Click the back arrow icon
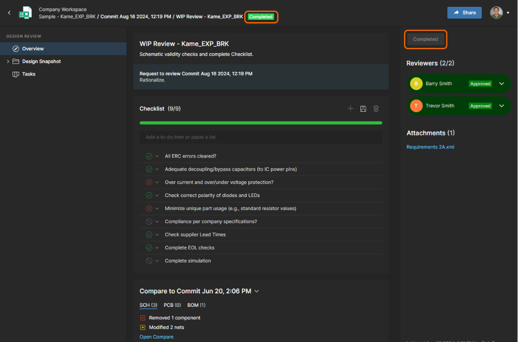Screen dimensions: 518x342 pyautogui.click(x=9, y=13)
